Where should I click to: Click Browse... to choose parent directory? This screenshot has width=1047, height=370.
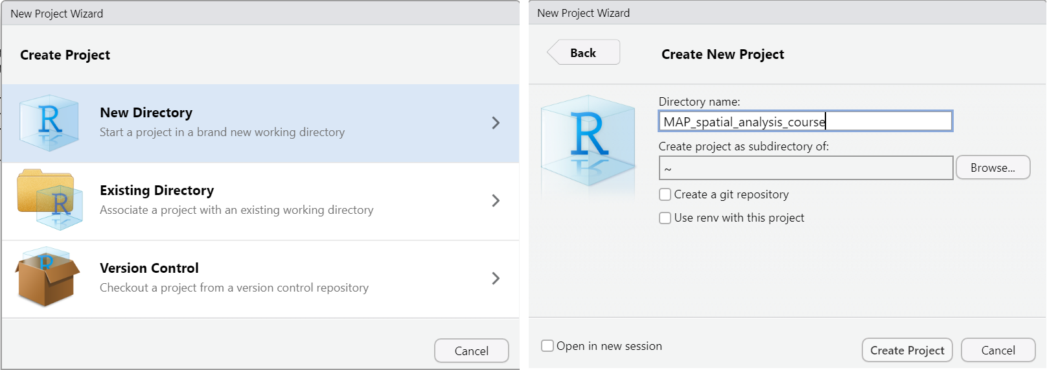tap(993, 168)
